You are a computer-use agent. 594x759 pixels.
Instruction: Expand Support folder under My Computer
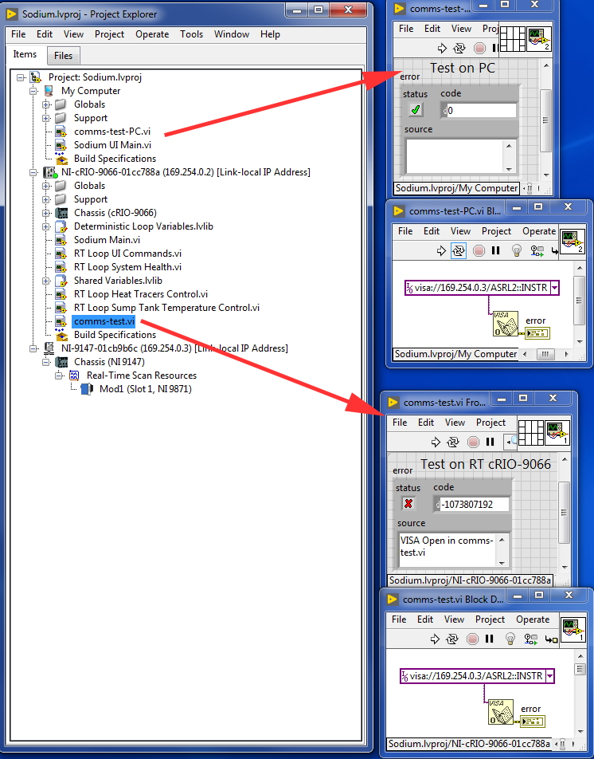tap(46, 118)
